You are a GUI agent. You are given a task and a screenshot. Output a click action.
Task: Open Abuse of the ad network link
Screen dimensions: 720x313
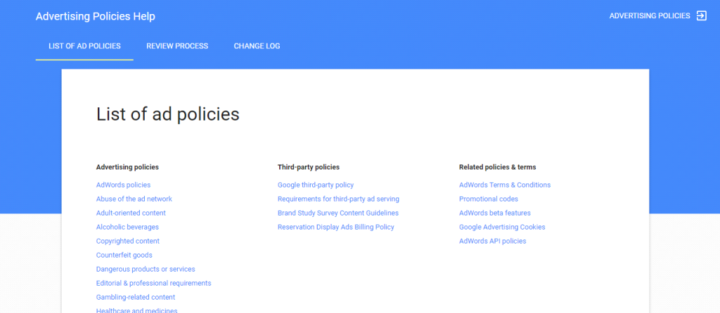pyautogui.click(x=134, y=199)
